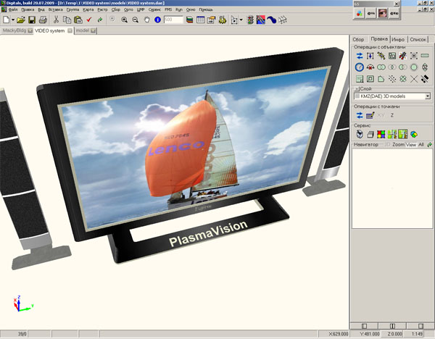Open the Помощь menu

click(206, 9)
